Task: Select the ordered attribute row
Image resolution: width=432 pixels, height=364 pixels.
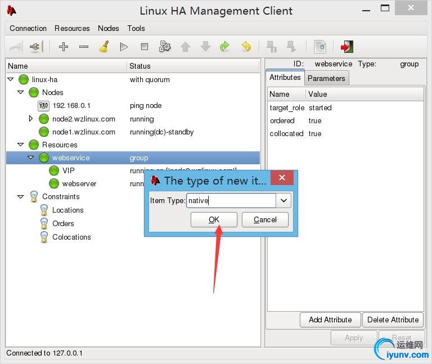Action: pos(345,121)
